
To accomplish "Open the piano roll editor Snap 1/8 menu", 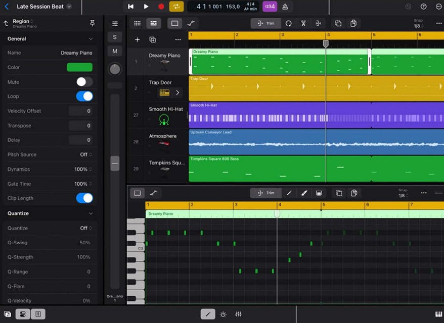I will coord(403,193).
